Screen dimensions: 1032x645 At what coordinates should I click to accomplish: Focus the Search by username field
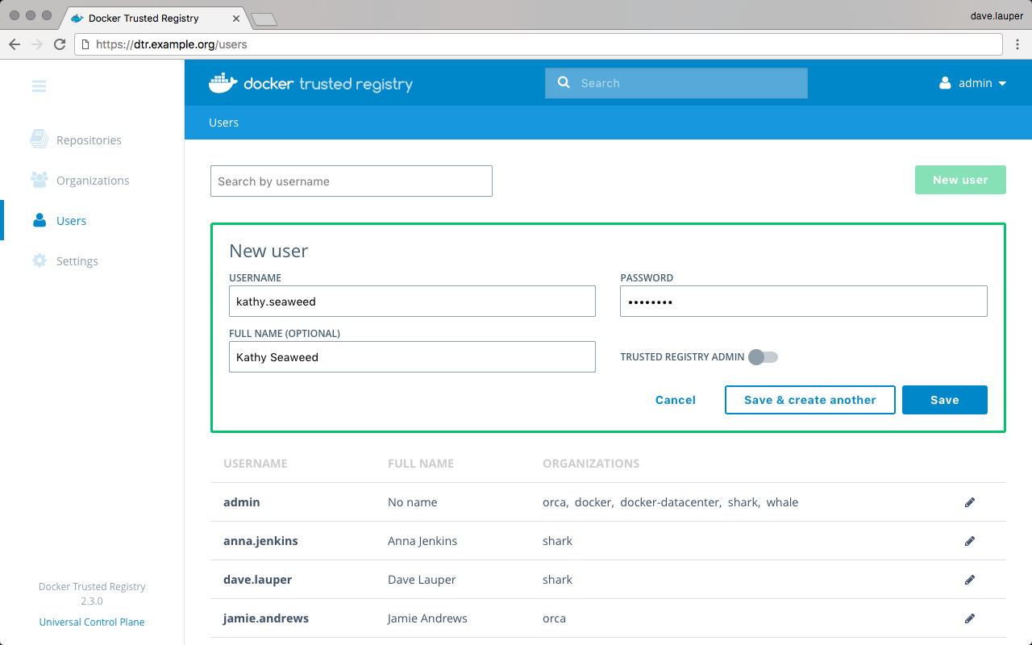[351, 181]
